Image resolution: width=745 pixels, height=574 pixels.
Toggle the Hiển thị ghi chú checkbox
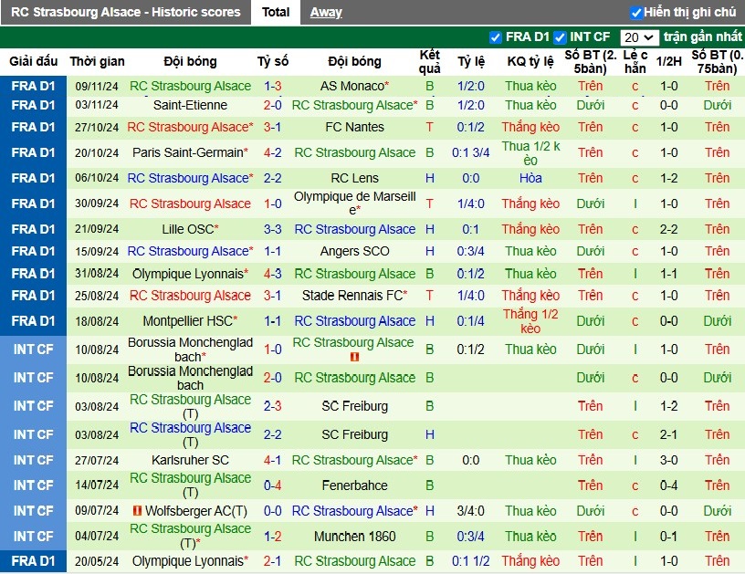[636, 13]
